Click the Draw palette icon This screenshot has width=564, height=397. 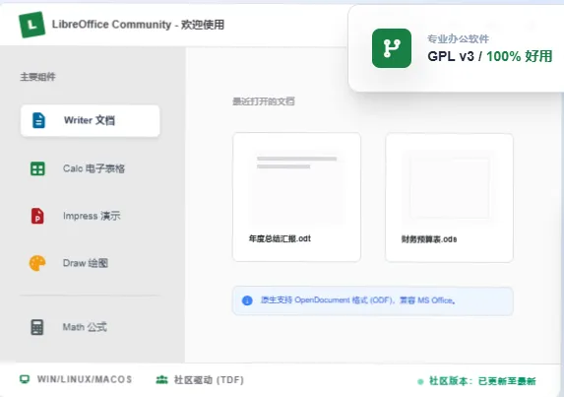(37, 263)
